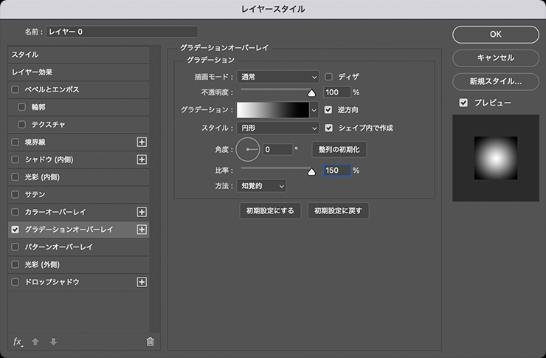Click the 不透明度 slider handle
Screen dimensions: 546x358
311,92
